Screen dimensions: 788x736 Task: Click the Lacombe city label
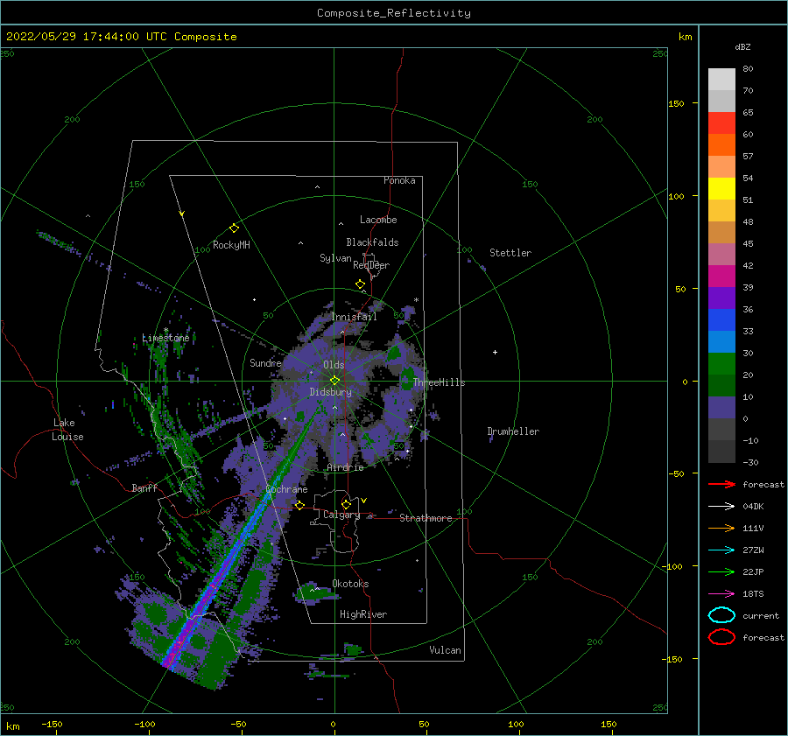click(x=378, y=220)
